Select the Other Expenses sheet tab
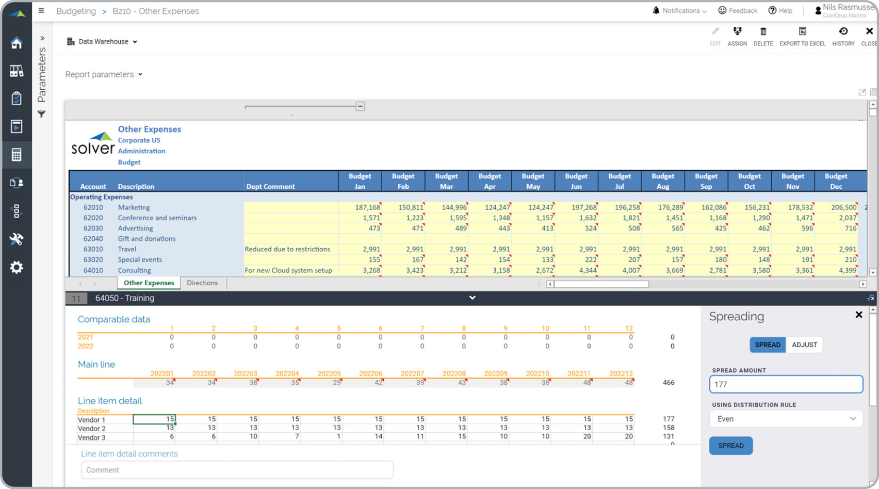The height and width of the screenshot is (489, 879). 149,283
